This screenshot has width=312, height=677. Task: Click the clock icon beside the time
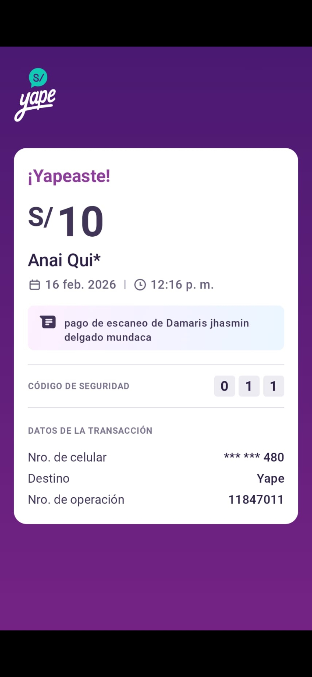pyautogui.click(x=140, y=285)
